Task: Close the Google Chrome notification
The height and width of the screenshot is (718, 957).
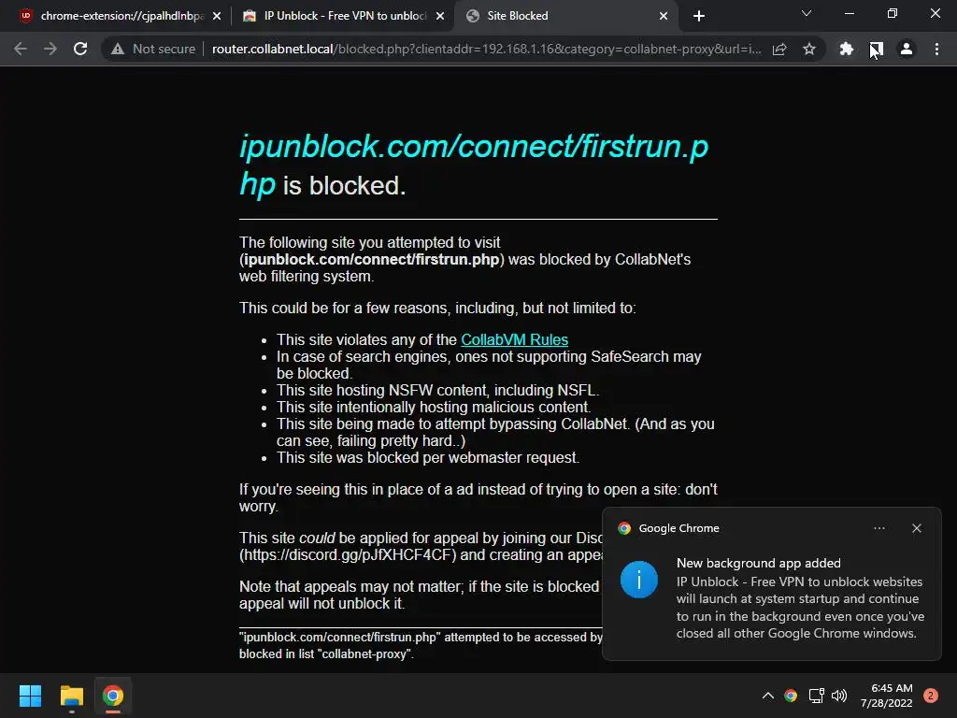Action: 916,528
